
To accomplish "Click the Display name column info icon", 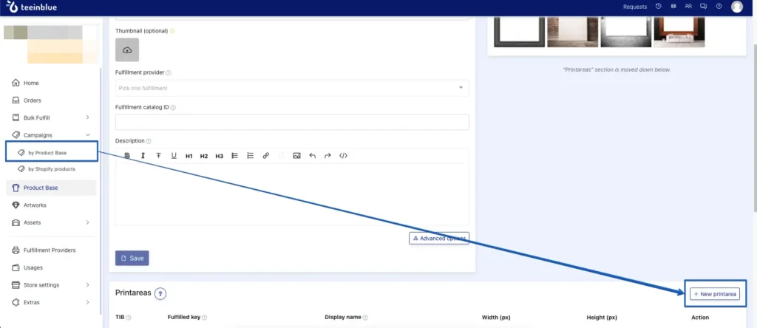I will click(x=365, y=318).
